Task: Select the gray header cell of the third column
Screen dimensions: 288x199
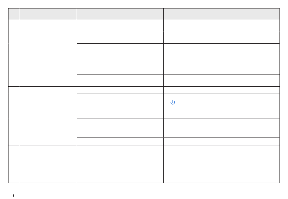Action: tap(120, 14)
